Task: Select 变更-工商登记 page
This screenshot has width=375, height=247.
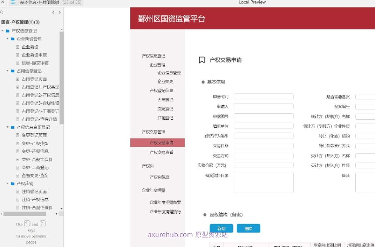Action: [35, 168]
